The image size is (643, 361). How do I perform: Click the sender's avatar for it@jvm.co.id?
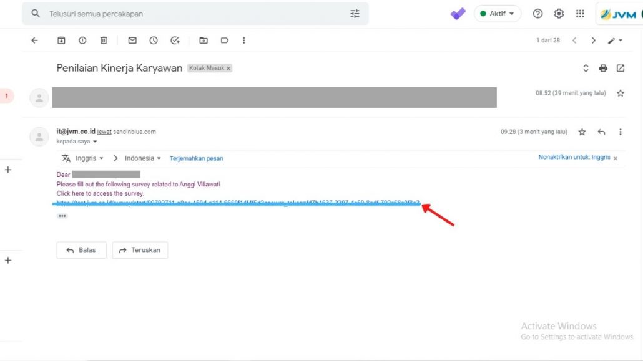coord(39,137)
